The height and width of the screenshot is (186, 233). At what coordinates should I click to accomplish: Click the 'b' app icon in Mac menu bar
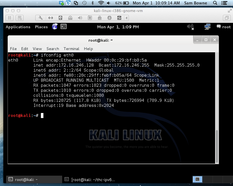(x=68, y=3)
